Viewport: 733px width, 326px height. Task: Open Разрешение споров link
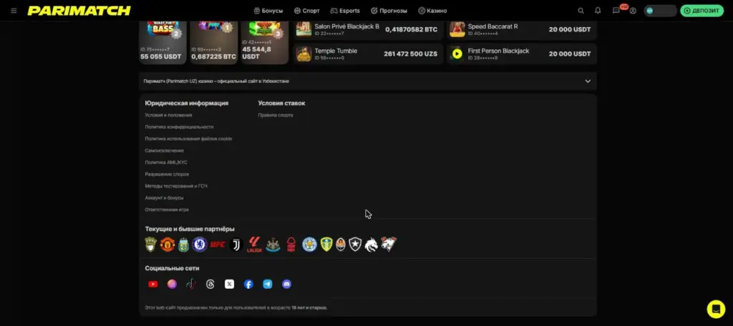[x=167, y=174]
